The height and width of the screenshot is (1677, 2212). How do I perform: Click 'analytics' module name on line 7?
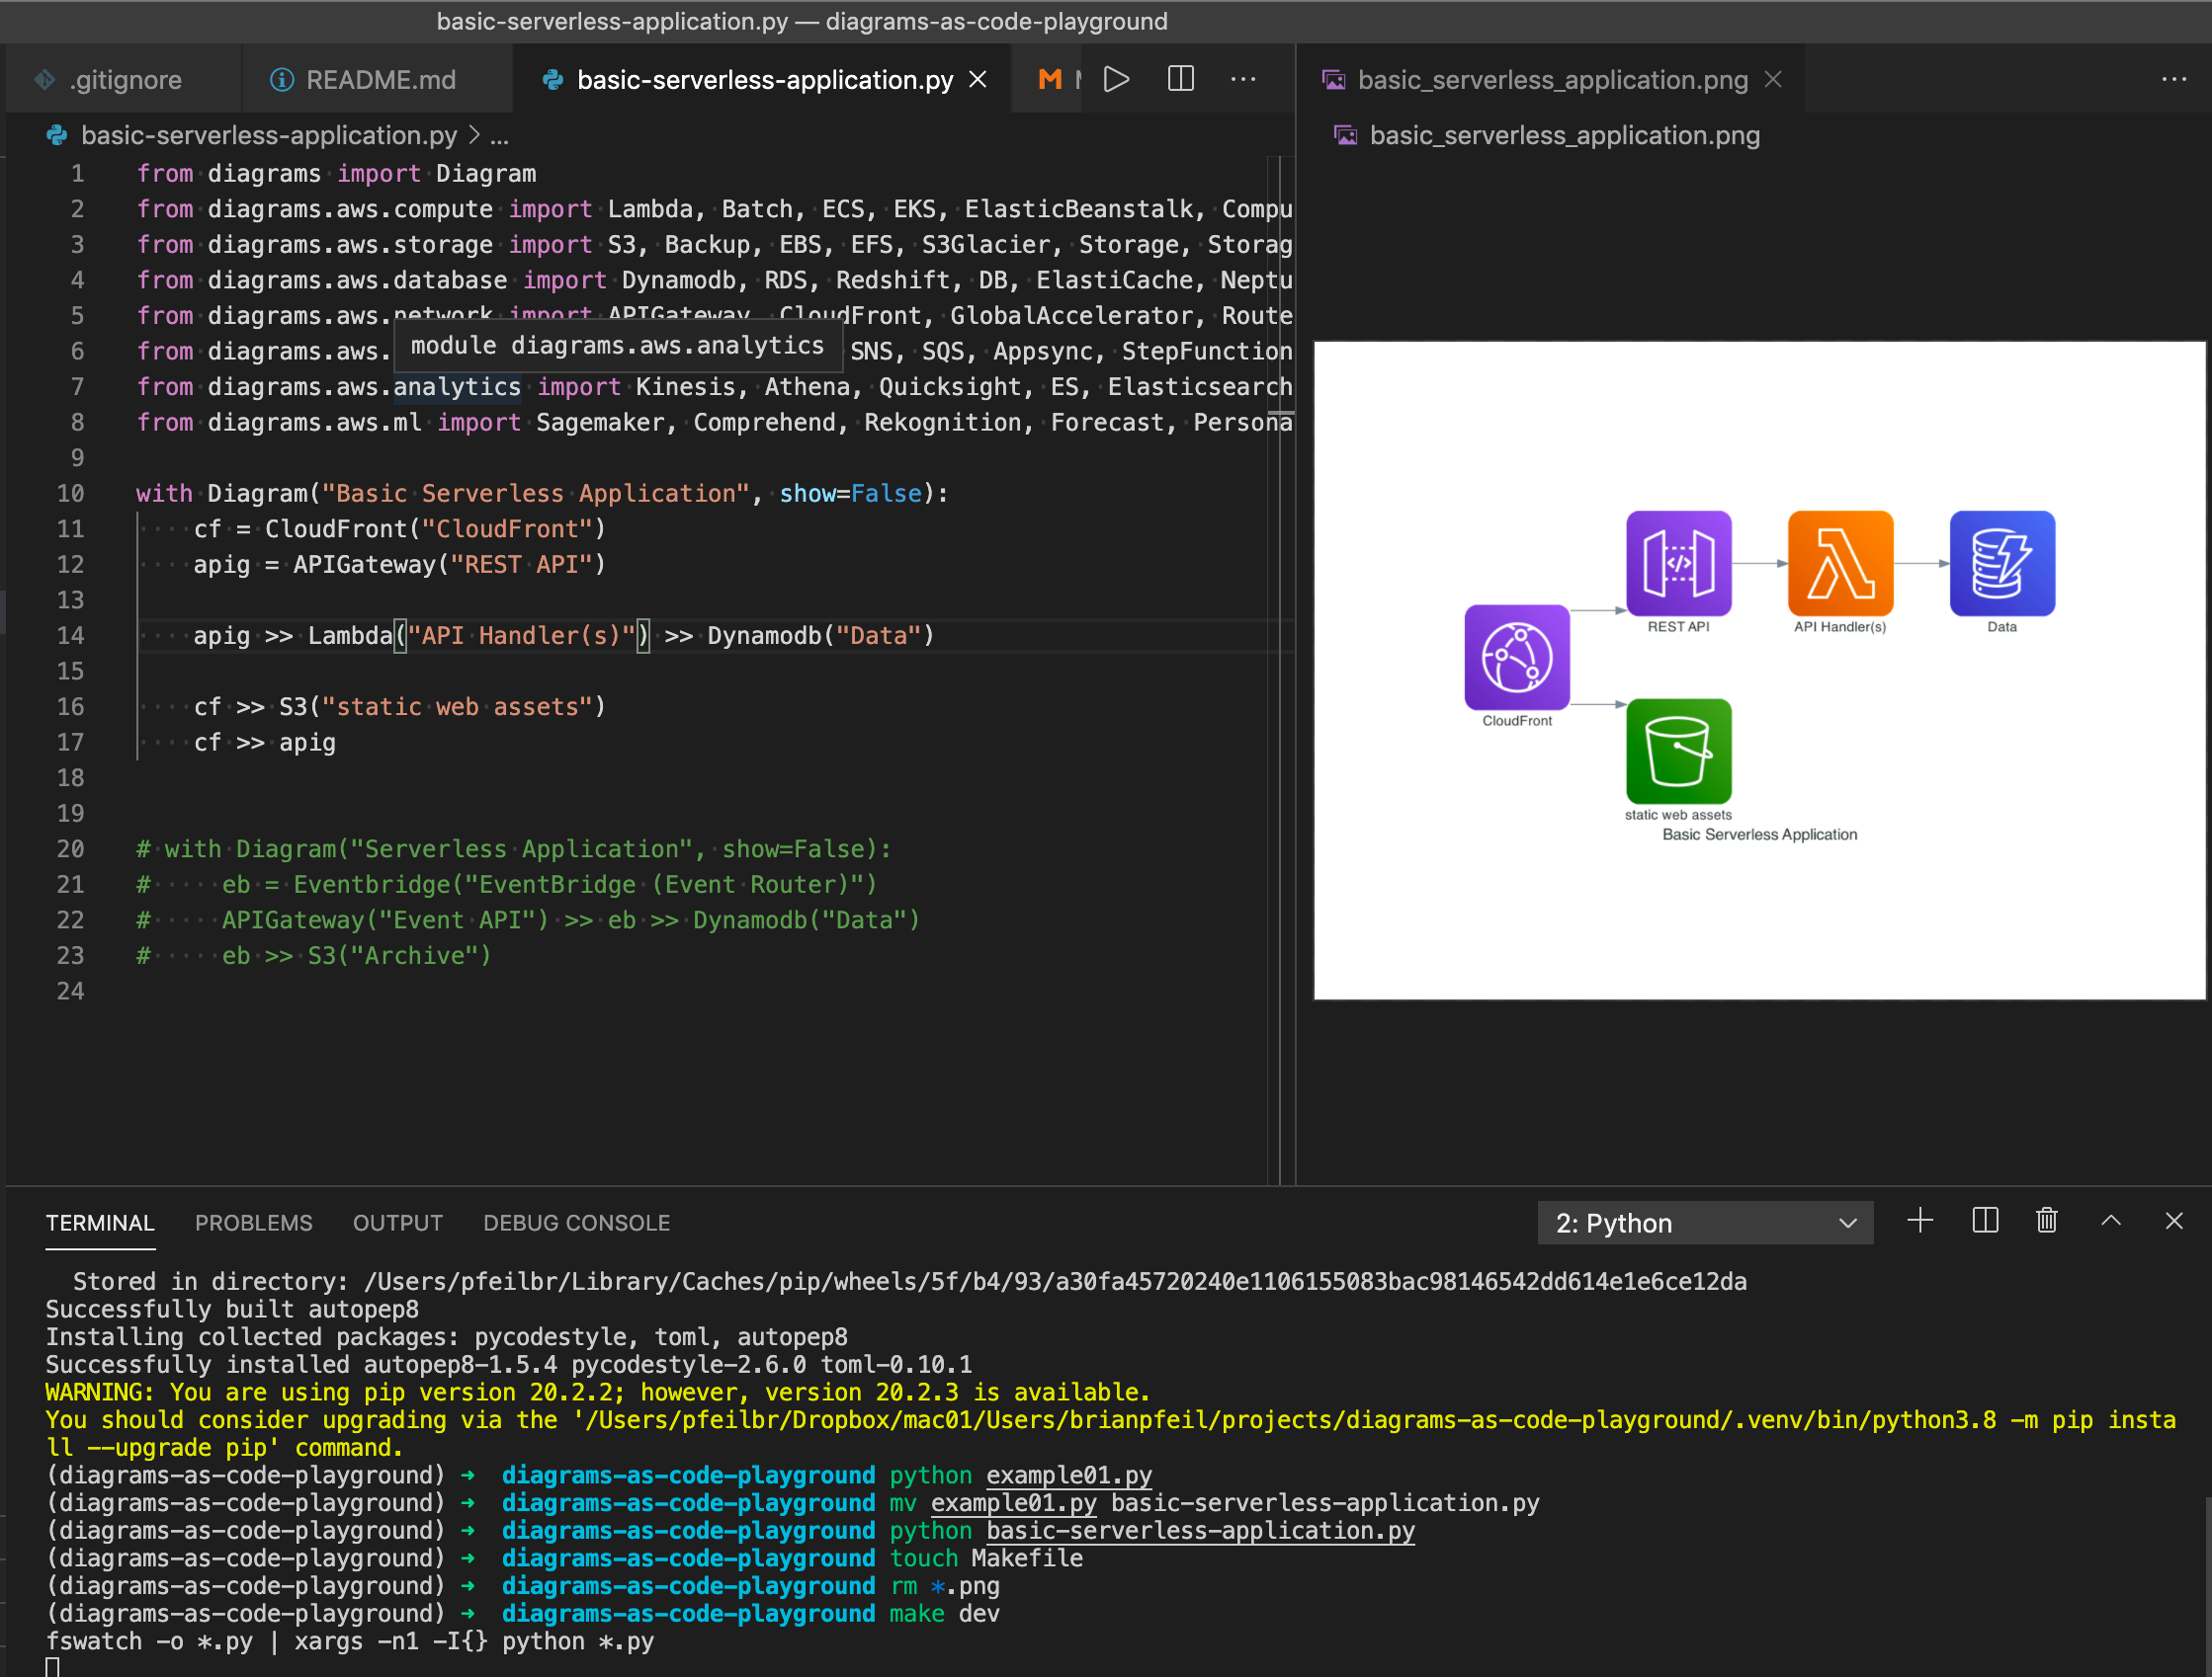click(x=457, y=387)
